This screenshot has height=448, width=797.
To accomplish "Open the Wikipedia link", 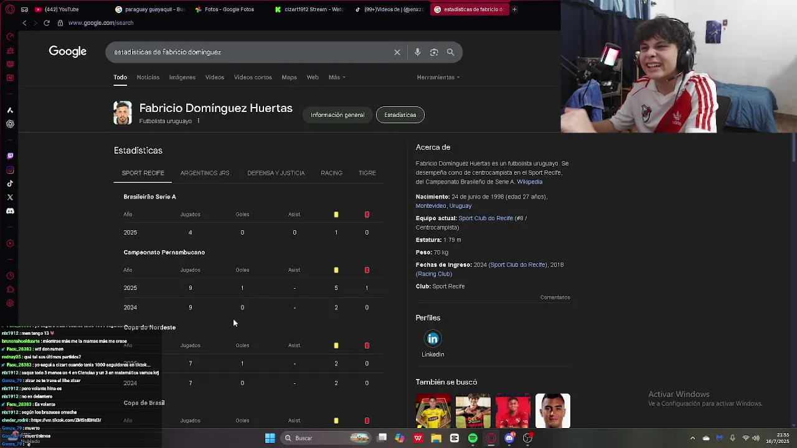I will coord(529,182).
